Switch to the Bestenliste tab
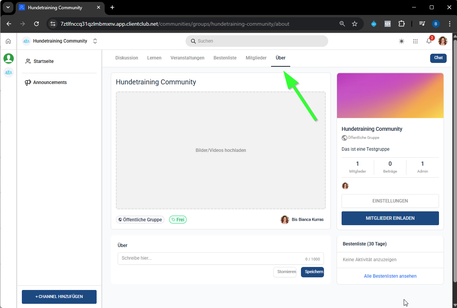457x308 pixels. [225, 58]
